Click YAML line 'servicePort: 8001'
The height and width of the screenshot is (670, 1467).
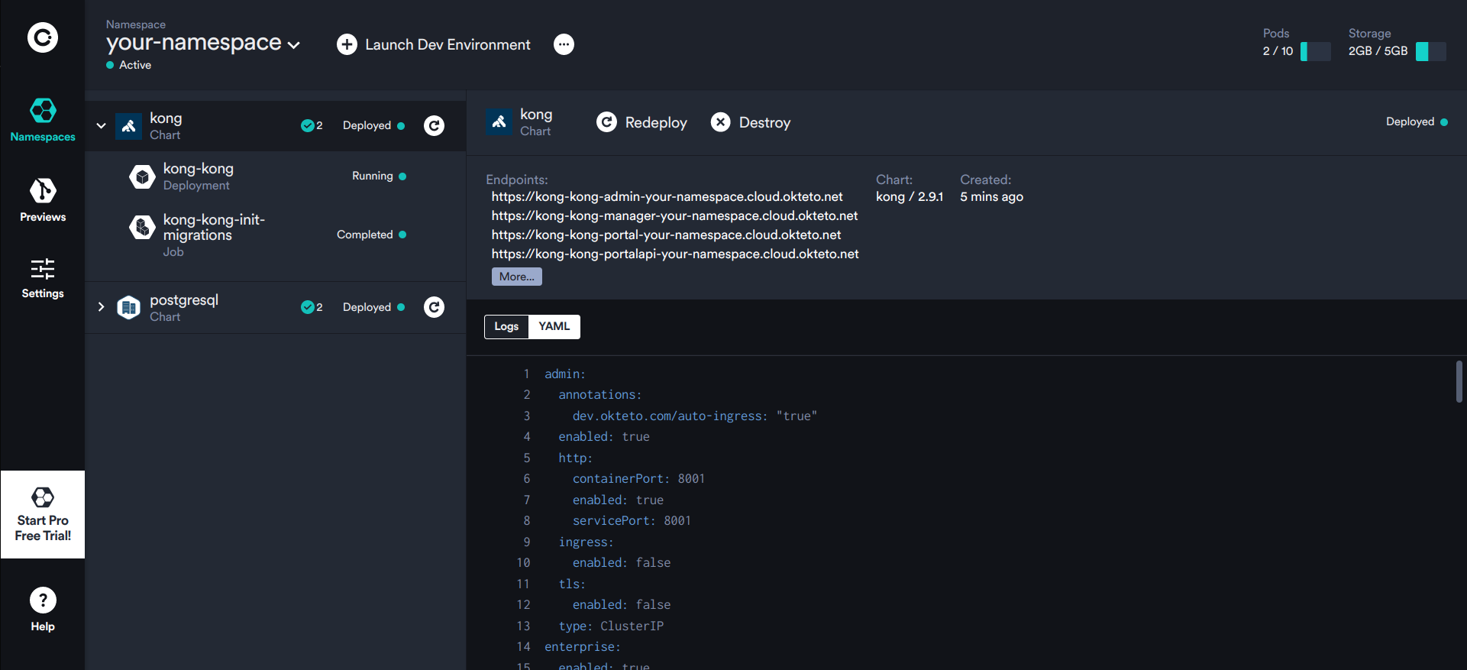[632, 520]
